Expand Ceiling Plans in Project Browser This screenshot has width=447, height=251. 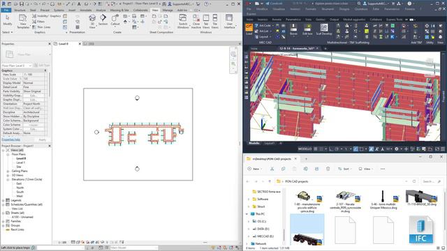8,171
